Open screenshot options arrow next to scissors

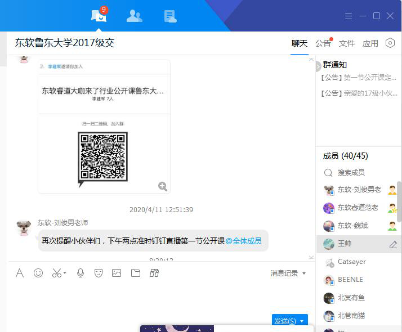65,273
